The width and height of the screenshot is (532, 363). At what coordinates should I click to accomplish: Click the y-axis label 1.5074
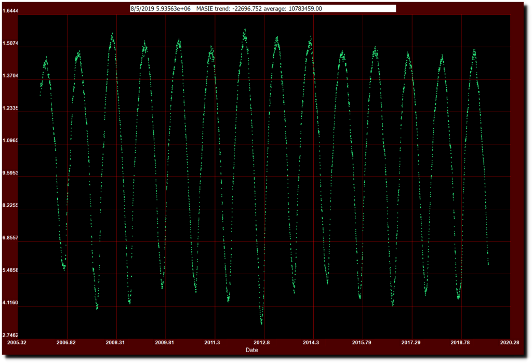point(10,44)
